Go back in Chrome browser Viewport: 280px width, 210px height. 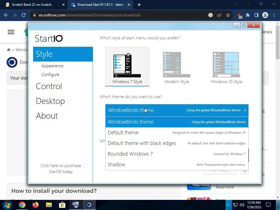click(x=6, y=15)
